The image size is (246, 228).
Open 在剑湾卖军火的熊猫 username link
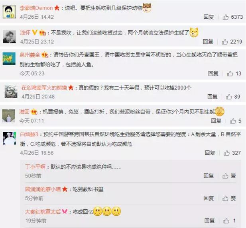[44, 88]
